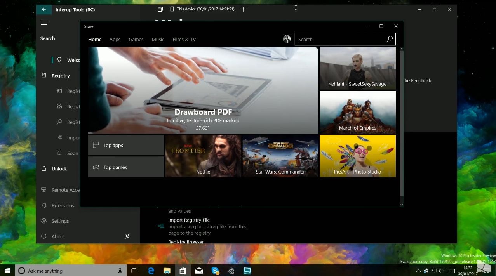
Task: Open PicsArt - Photo Studio tile
Action: point(358,156)
